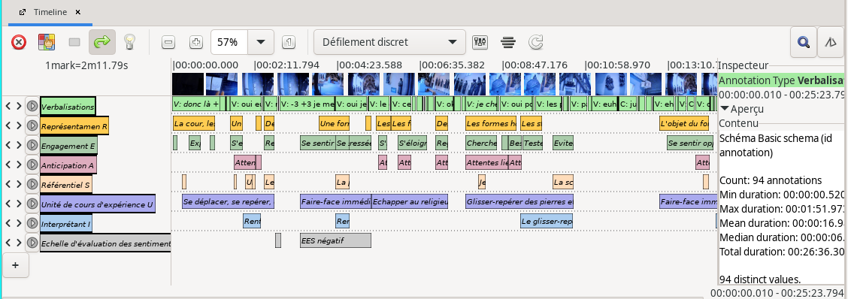Select the Représentamen R type label
This screenshot has width=848, height=299.
[x=74, y=126]
